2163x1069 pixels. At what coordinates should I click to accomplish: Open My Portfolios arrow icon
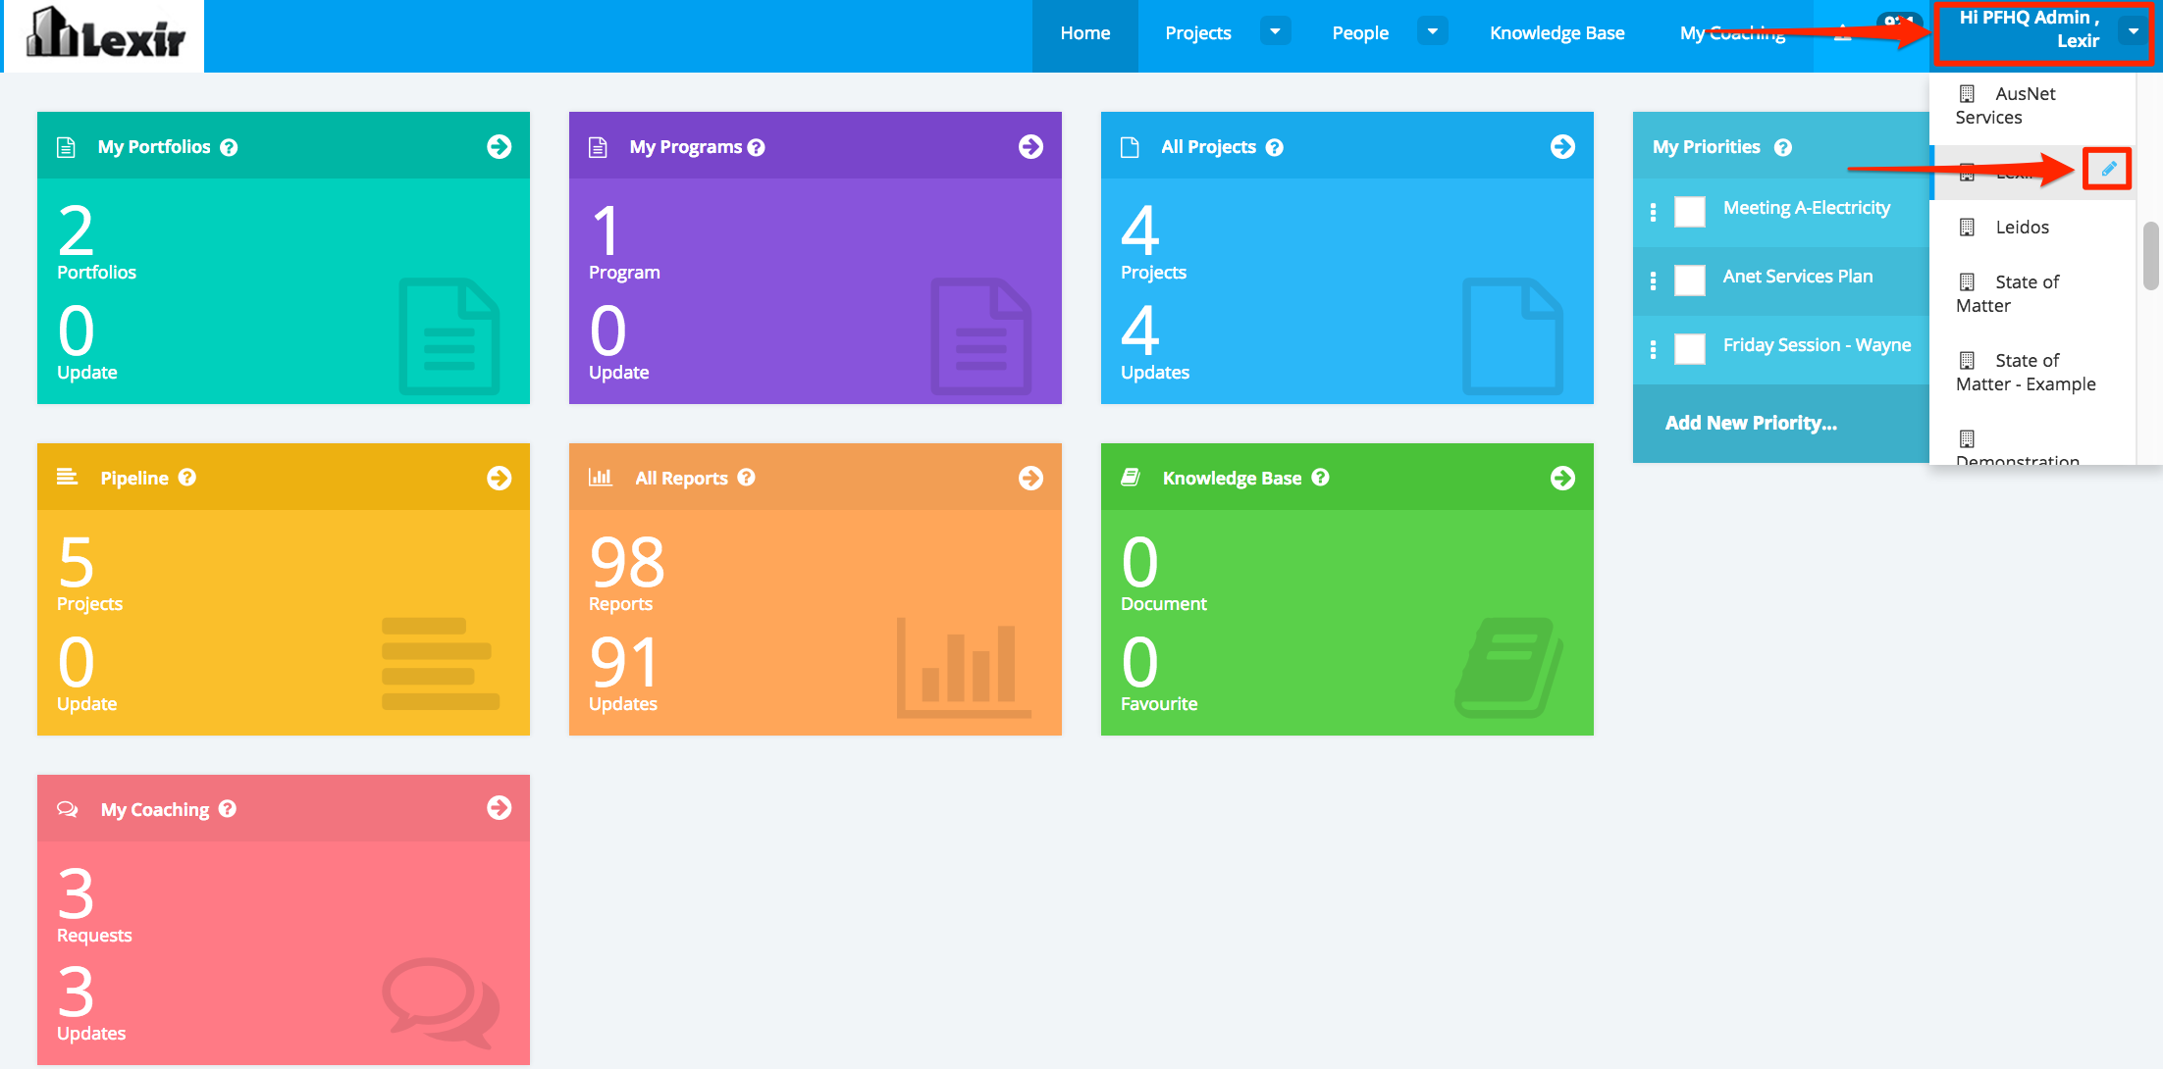[499, 146]
